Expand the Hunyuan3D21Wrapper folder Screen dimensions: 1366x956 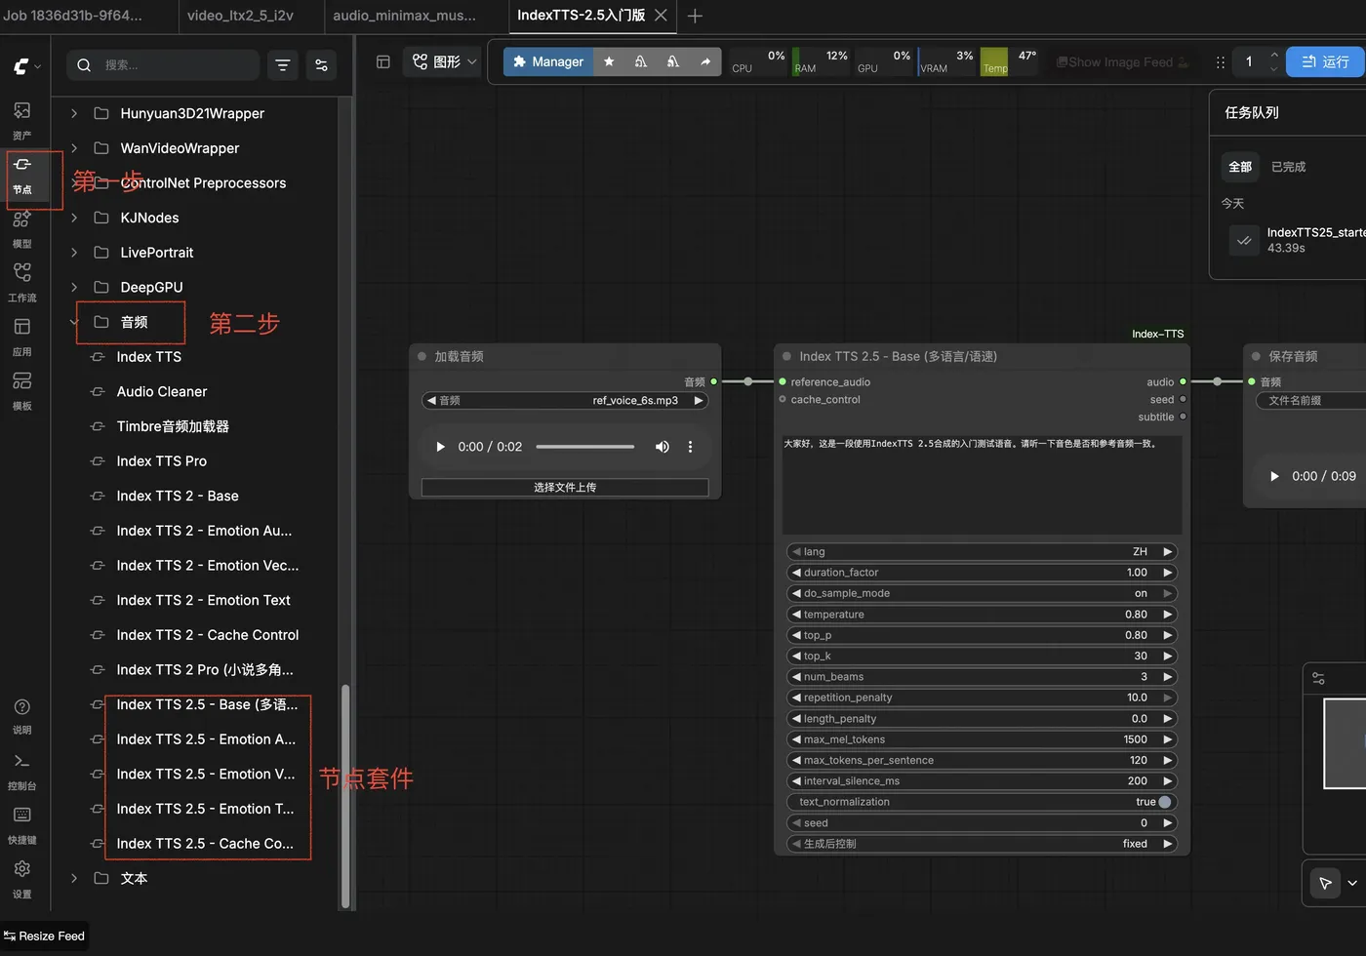tap(74, 113)
